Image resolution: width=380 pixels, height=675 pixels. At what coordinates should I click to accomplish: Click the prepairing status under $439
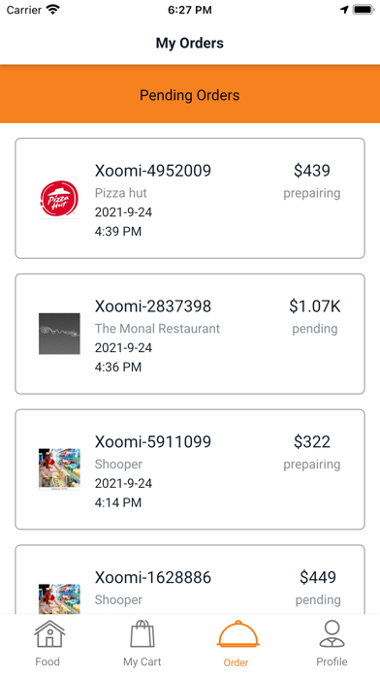point(312,193)
